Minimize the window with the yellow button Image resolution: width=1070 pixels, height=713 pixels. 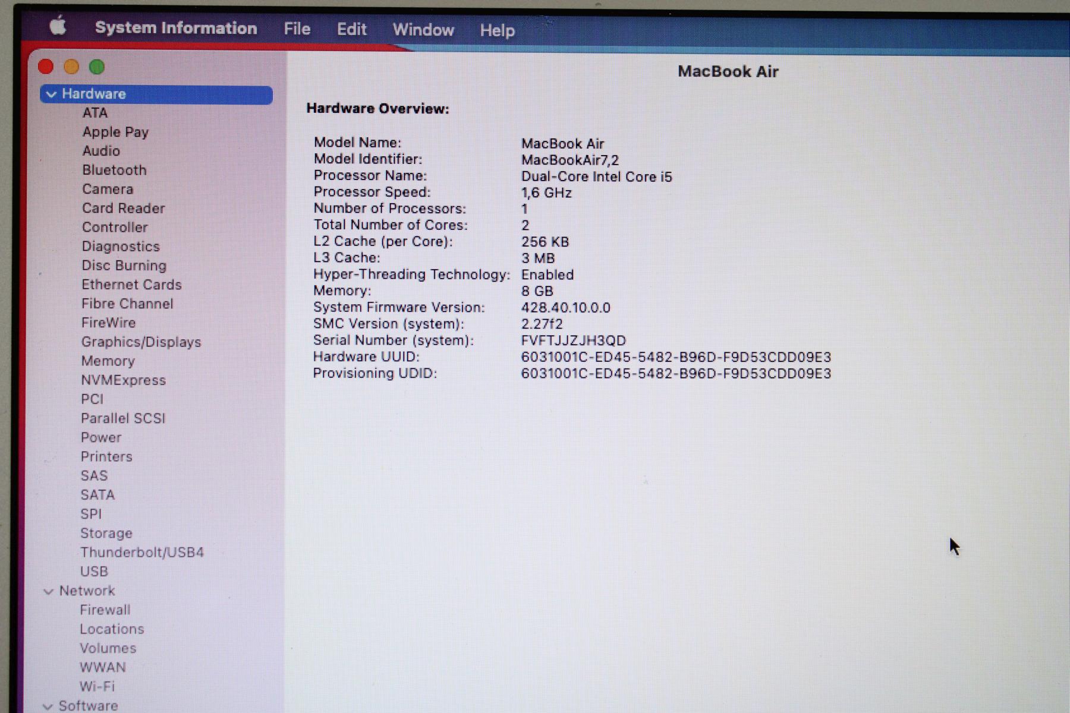coord(71,67)
